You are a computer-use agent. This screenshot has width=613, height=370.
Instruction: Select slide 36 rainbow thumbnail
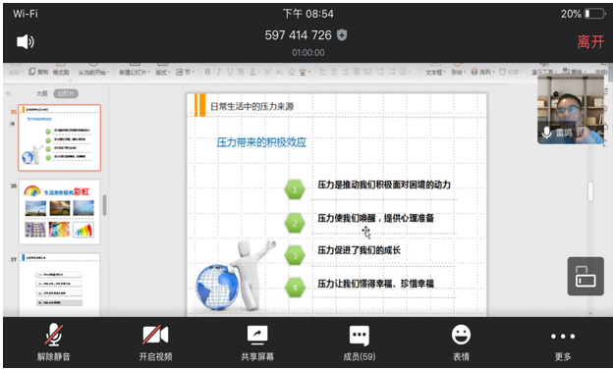[59, 212]
